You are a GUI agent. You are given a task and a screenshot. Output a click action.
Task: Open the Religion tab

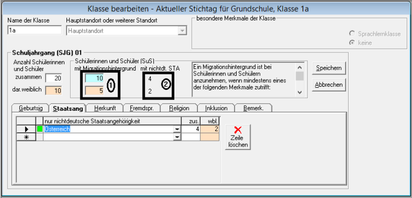pyautogui.click(x=179, y=108)
